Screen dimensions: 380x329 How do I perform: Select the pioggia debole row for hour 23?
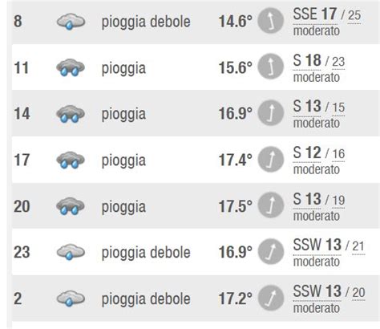click(196, 252)
